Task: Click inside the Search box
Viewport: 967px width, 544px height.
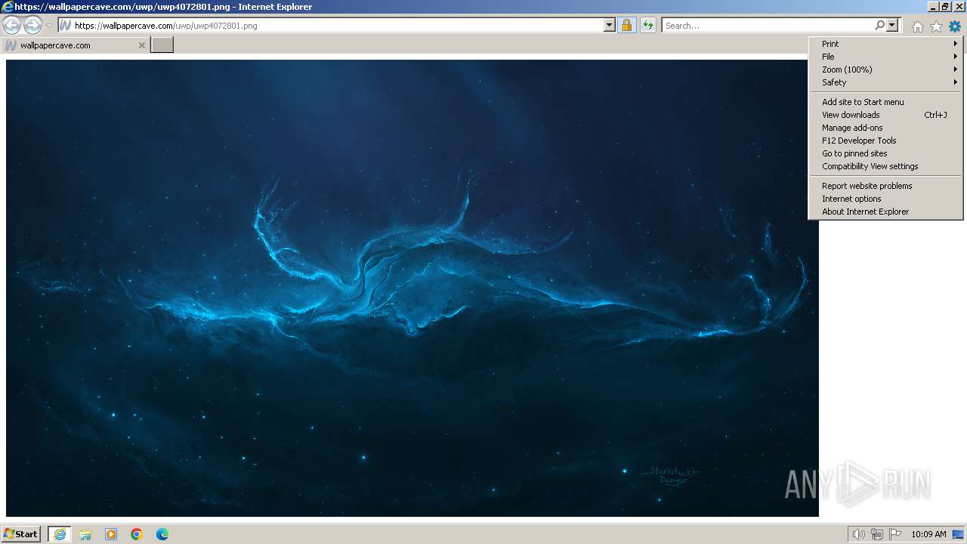Action: [x=768, y=26]
